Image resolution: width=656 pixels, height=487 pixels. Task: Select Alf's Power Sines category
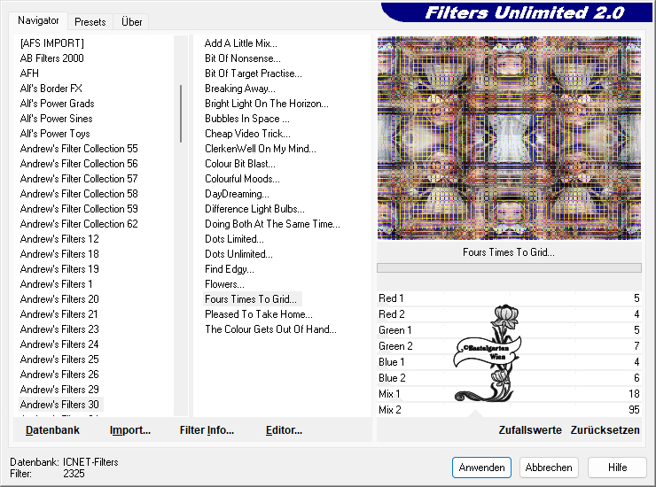click(x=56, y=119)
